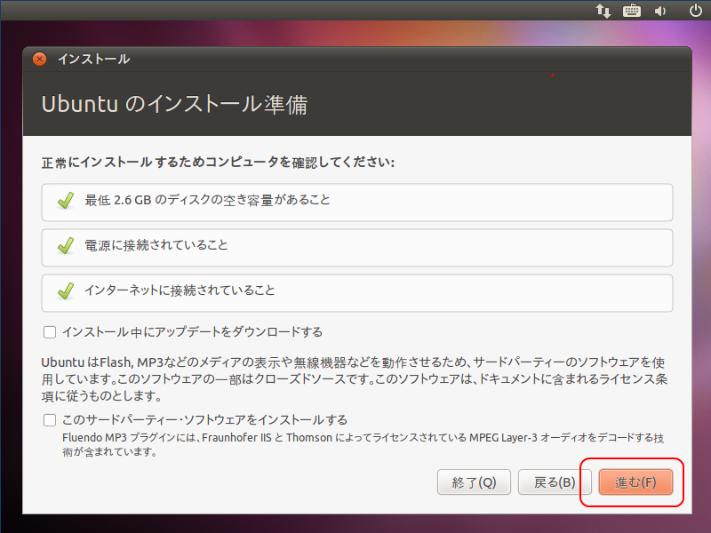Click the 戻る(B) button
This screenshot has width=711, height=533.
coord(555,481)
